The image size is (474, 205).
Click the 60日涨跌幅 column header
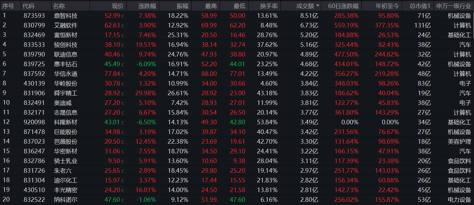click(343, 6)
